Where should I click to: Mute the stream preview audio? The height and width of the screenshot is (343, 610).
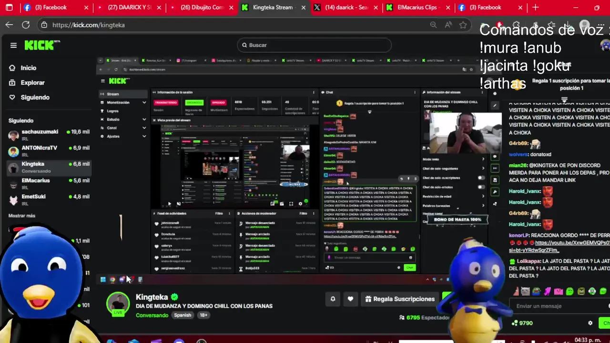pyautogui.click(x=179, y=204)
